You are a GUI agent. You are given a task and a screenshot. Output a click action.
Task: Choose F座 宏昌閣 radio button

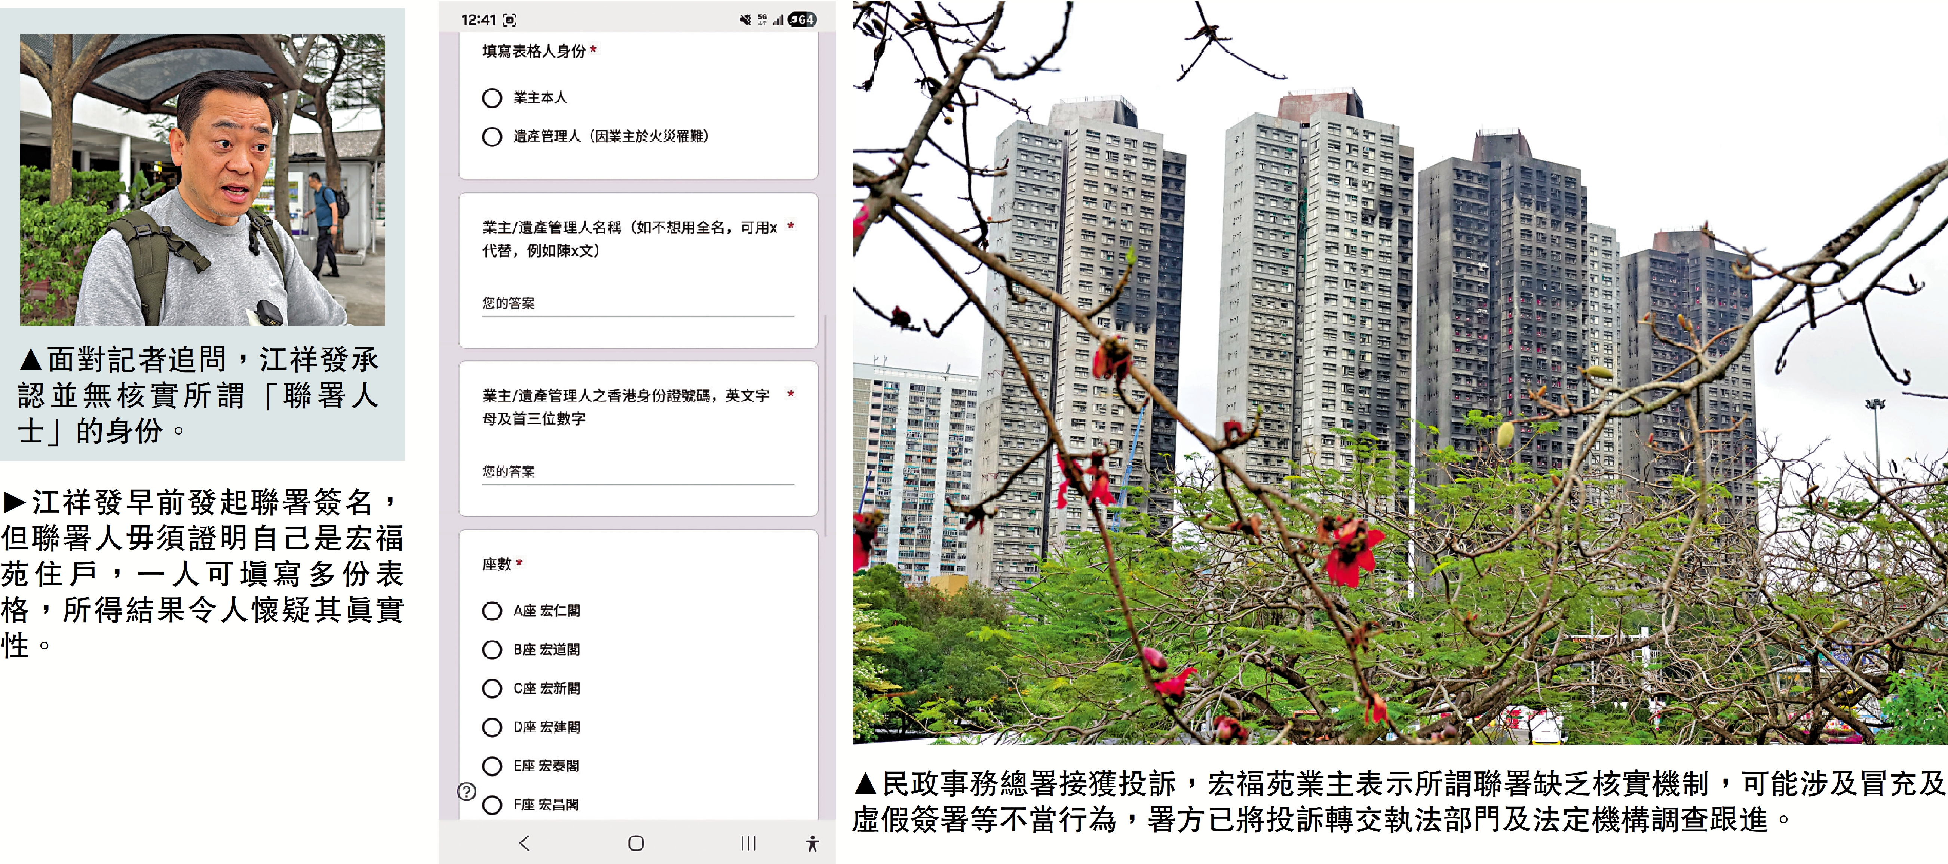pyautogui.click(x=492, y=805)
